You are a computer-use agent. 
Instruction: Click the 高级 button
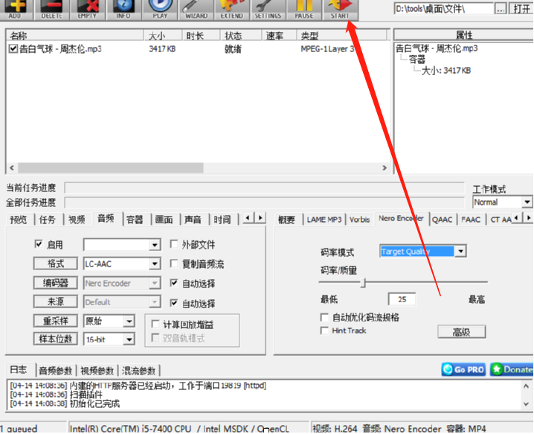coord(461,332)
